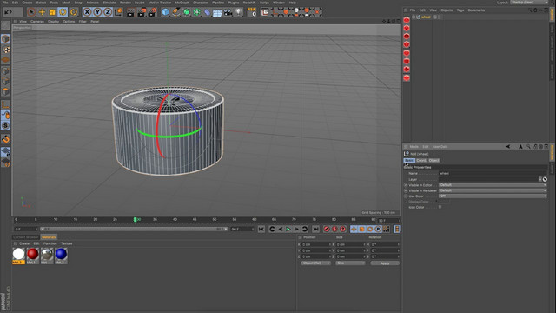Switch to Object tab in Attributes

pyautogui.click(x=434, y=160)
